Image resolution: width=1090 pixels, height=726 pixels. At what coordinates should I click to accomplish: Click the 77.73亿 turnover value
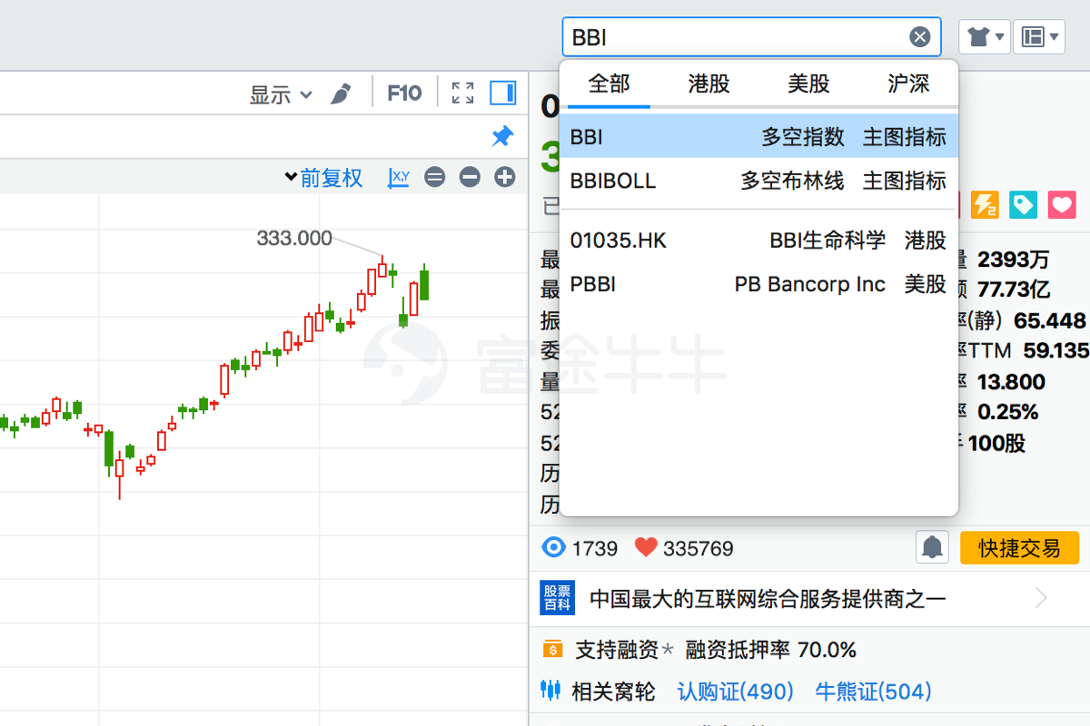(x=1014, y=289)
